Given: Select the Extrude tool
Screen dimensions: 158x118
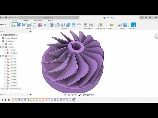Looking at the screenshot, I should pos(18,25).
